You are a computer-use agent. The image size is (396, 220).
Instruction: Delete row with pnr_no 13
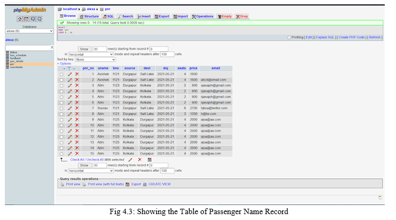coord(77,142)
